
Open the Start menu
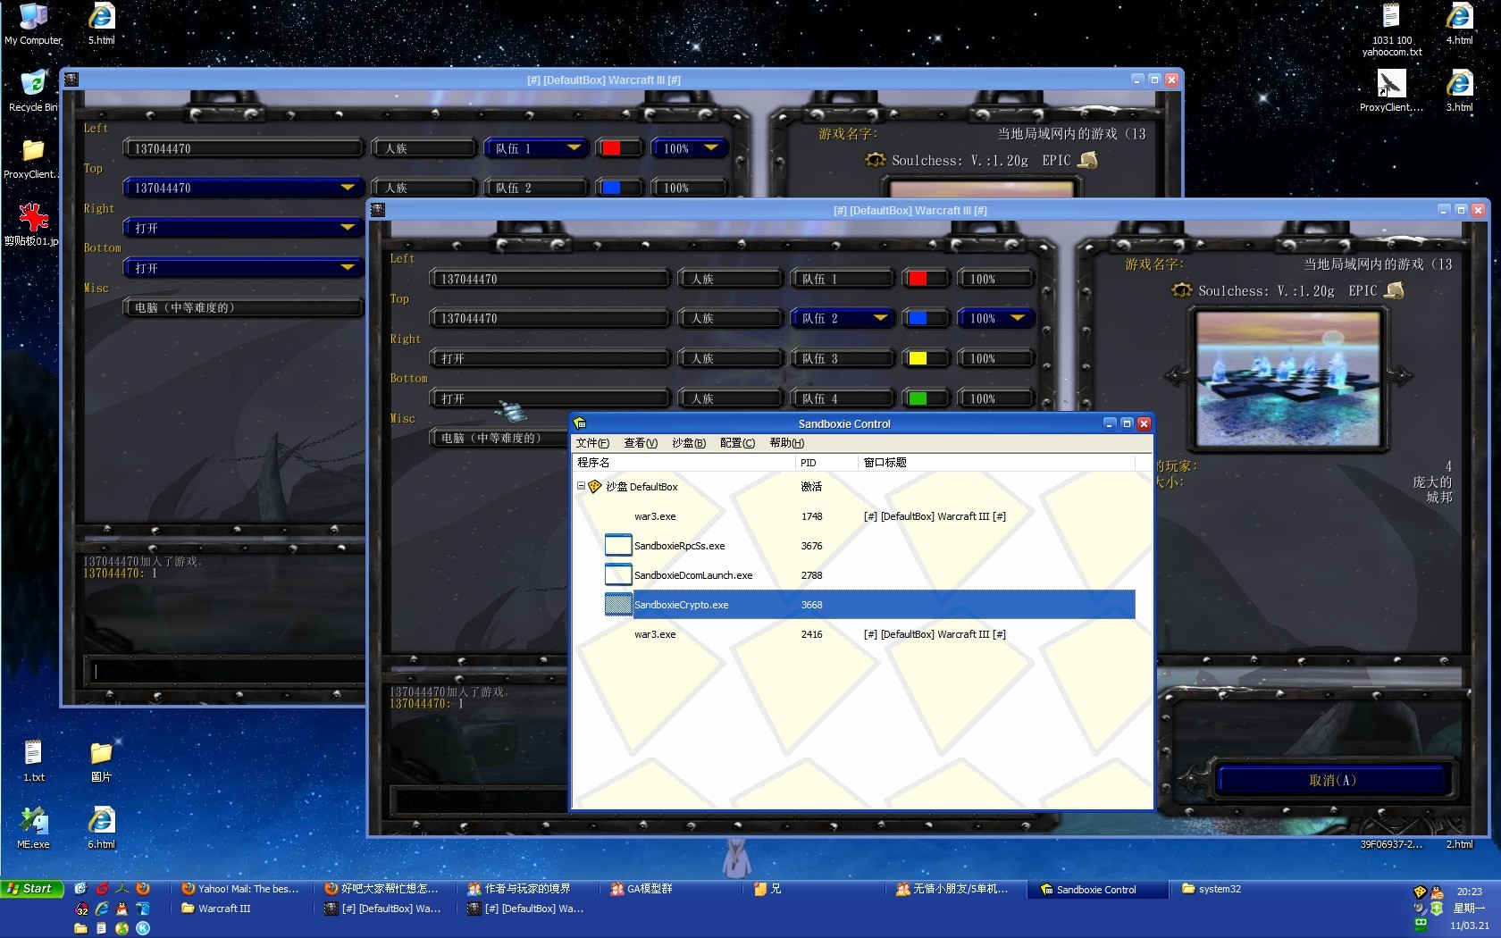[x=32, y=889]
